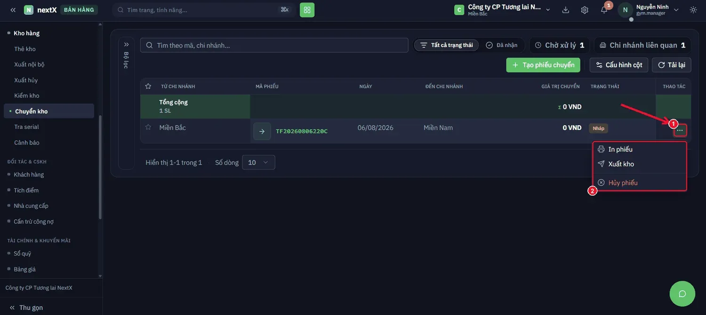Open transfer code TF20260806220C
The width and height of the screenshot is (706, 315).
(302, 131)
